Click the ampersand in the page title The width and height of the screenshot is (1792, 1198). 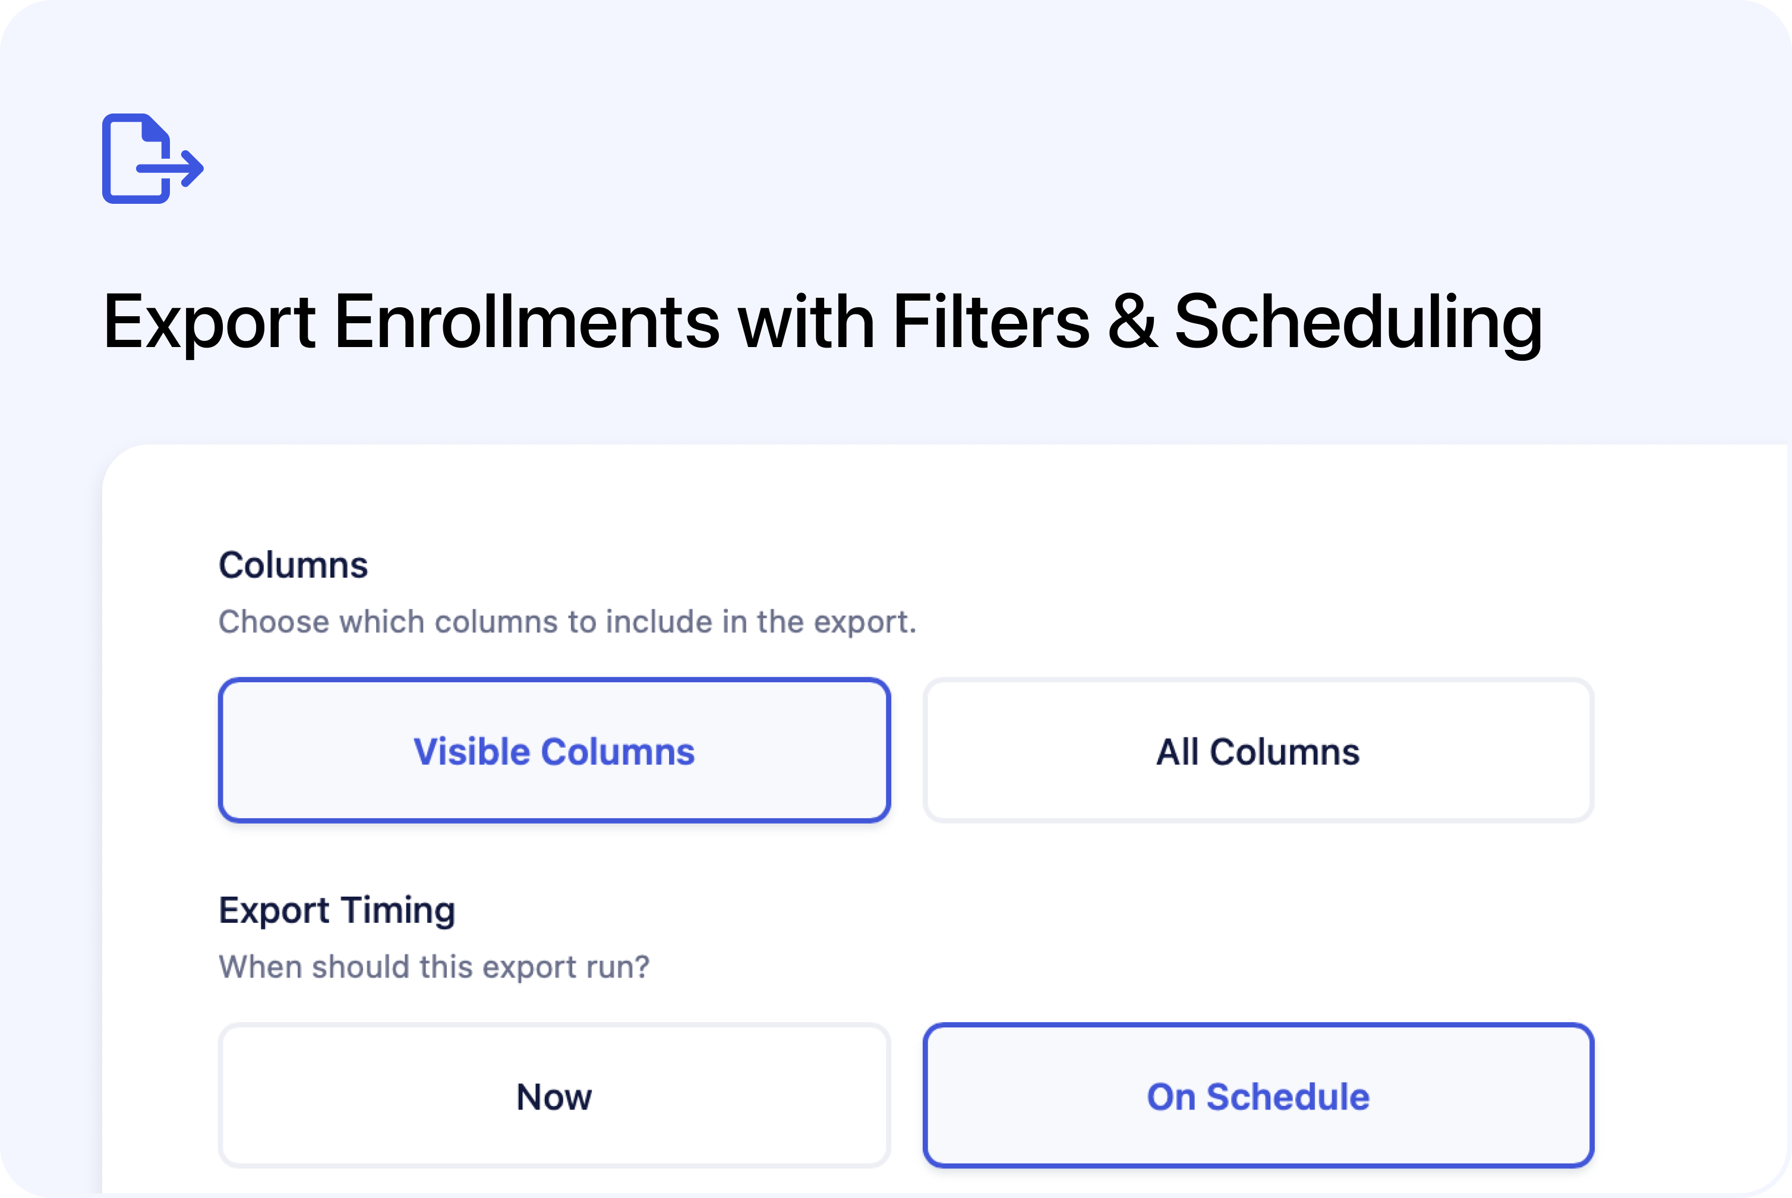[x=1132, y=323]
